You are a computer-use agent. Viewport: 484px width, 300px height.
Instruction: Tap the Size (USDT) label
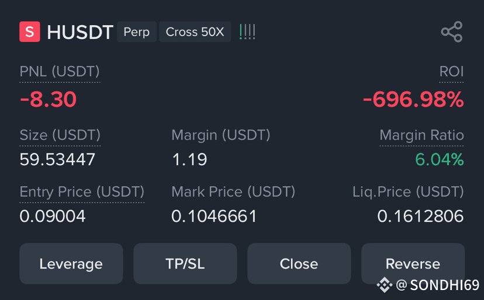coord(60,135)
